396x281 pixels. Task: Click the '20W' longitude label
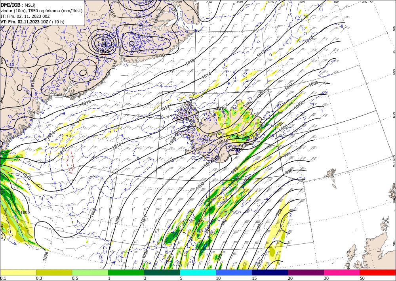(x=209, y=2)
